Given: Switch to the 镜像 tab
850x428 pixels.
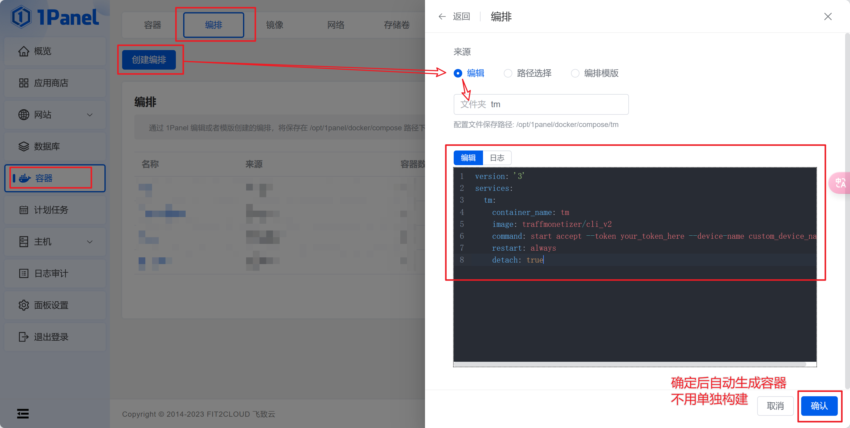Looking at the screenshot, I should point(274,25).
